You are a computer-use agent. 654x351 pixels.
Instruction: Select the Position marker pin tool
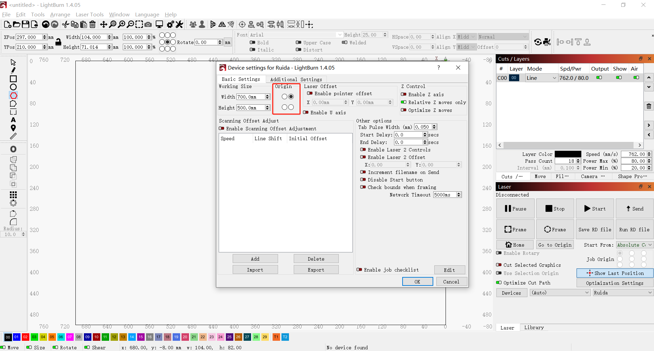click(x=13, y=128)
